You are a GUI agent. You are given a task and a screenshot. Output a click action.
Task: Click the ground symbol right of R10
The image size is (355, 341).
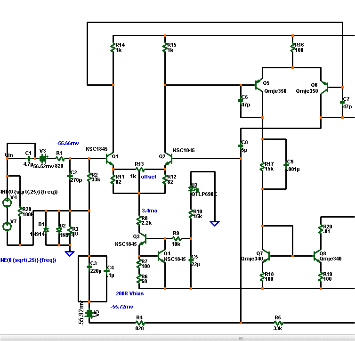point(215,223)
